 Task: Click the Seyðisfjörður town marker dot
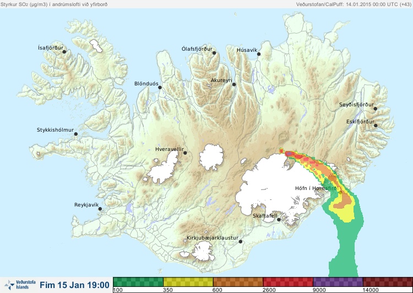click(x=376, y=108)
